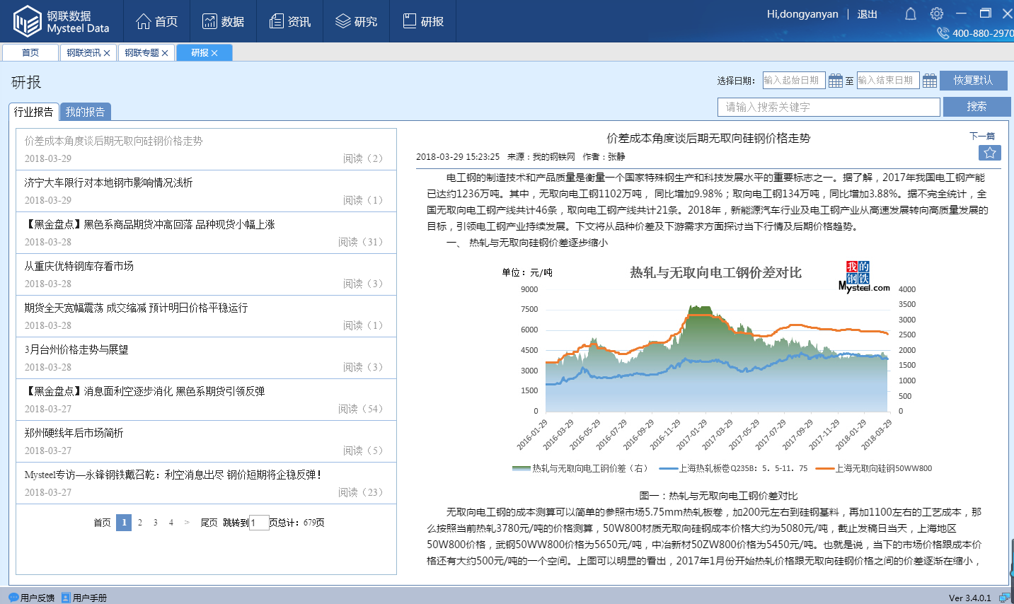Click legend 热轧与无取向电工钢价差 green area
Image resolution: width=1014 pixels, height=604 pixels.
[580, 468]
